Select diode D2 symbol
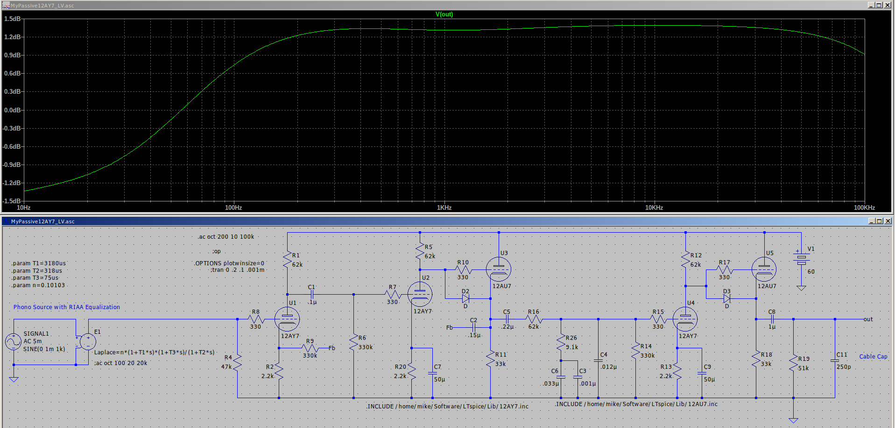895x428 pixels. [x=465, y=298]
